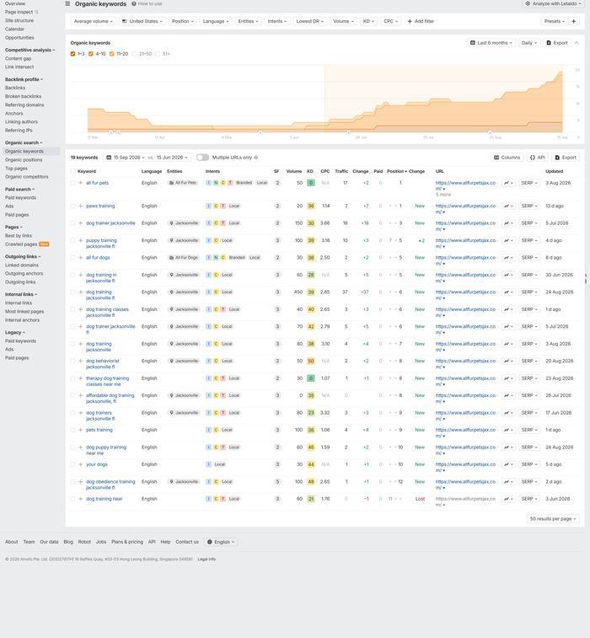Expand the plus icon for all fur dogs
This screenshot has height=638, width=590.
click(x=81, y=258)
